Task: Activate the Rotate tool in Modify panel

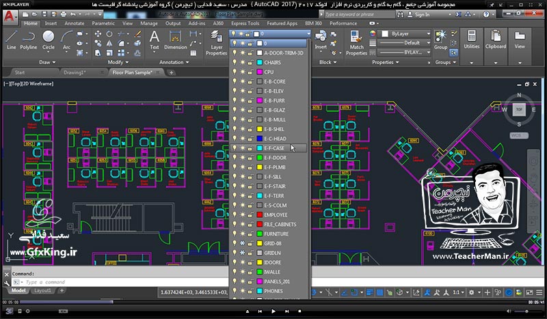Action: point(109,34)
